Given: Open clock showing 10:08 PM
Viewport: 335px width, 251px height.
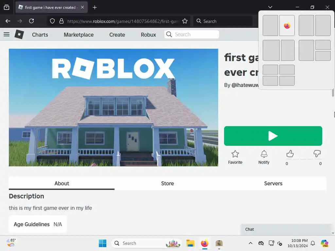Looking at the screenshot, I should click(x=298, y=243).
